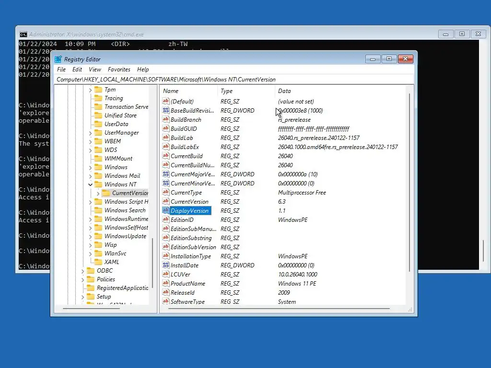Click the registry path address bar

click(x=234, y=80)
